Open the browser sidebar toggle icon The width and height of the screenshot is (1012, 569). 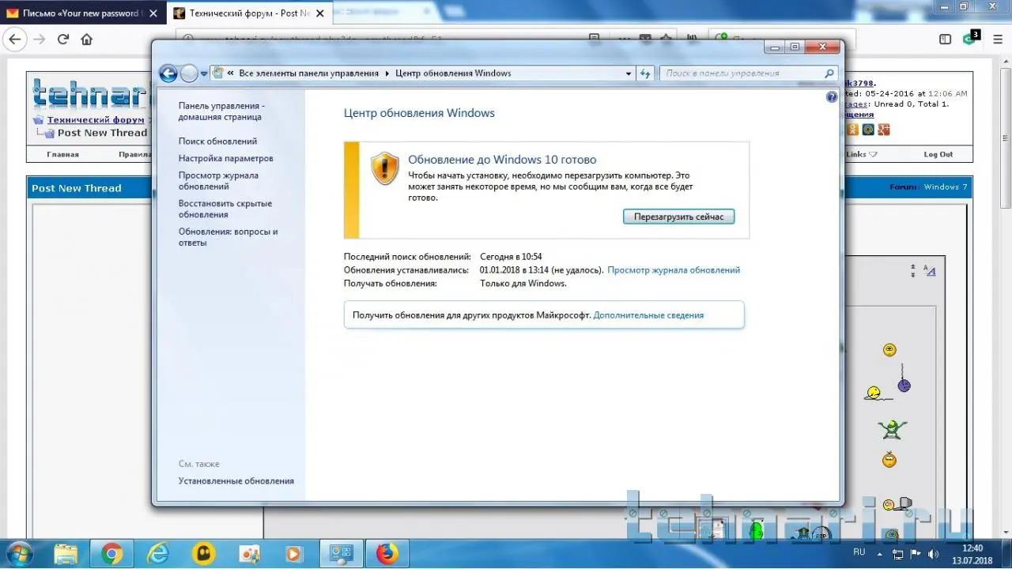point(945,40)
